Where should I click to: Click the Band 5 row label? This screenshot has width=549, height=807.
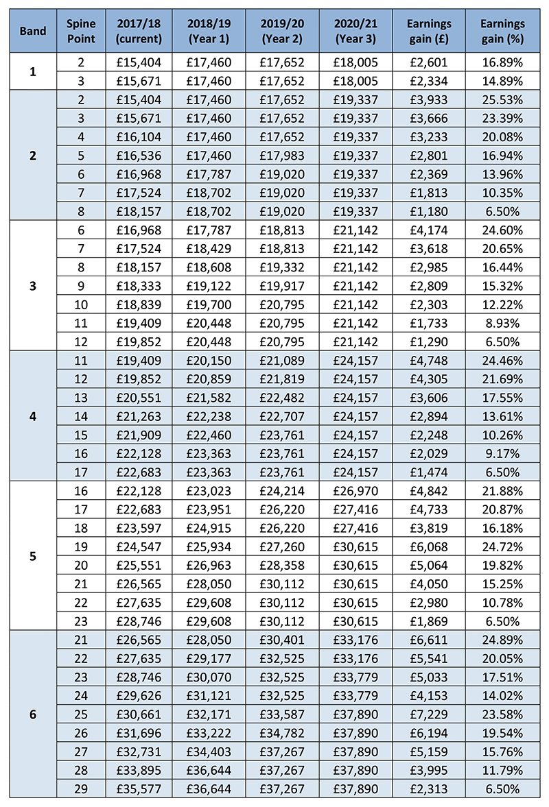tap(34, 556)
